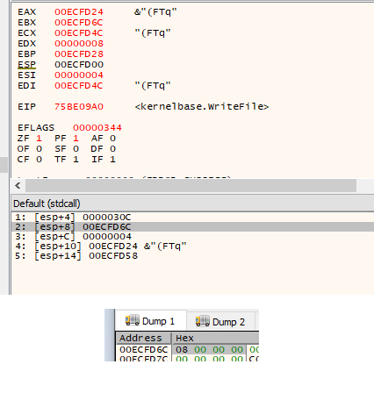This screenshot has width=374, height=393.
Task: Toggle the ZF flag value
Action: tap(39, 139)
